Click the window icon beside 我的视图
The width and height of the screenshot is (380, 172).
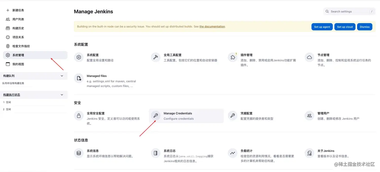8,64
